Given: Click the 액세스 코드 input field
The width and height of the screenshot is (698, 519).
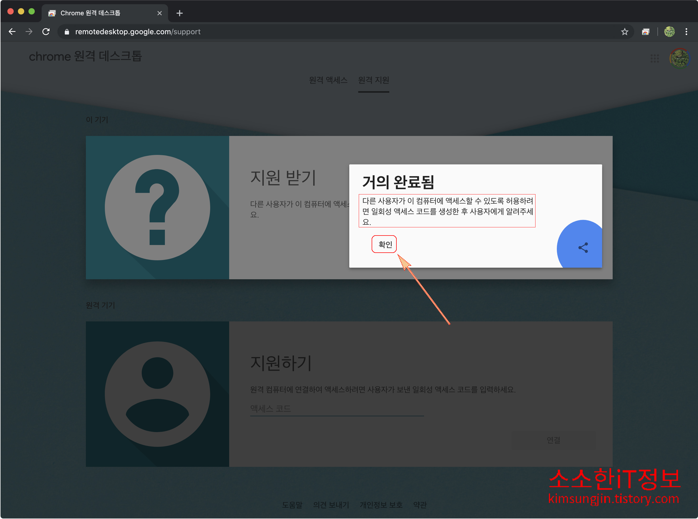Looking at the screenshot, I should [x=337, y=409].
